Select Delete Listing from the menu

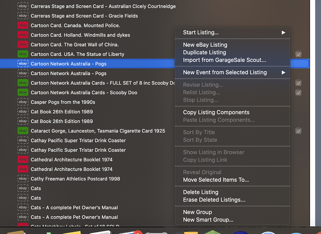pos(201,192)
